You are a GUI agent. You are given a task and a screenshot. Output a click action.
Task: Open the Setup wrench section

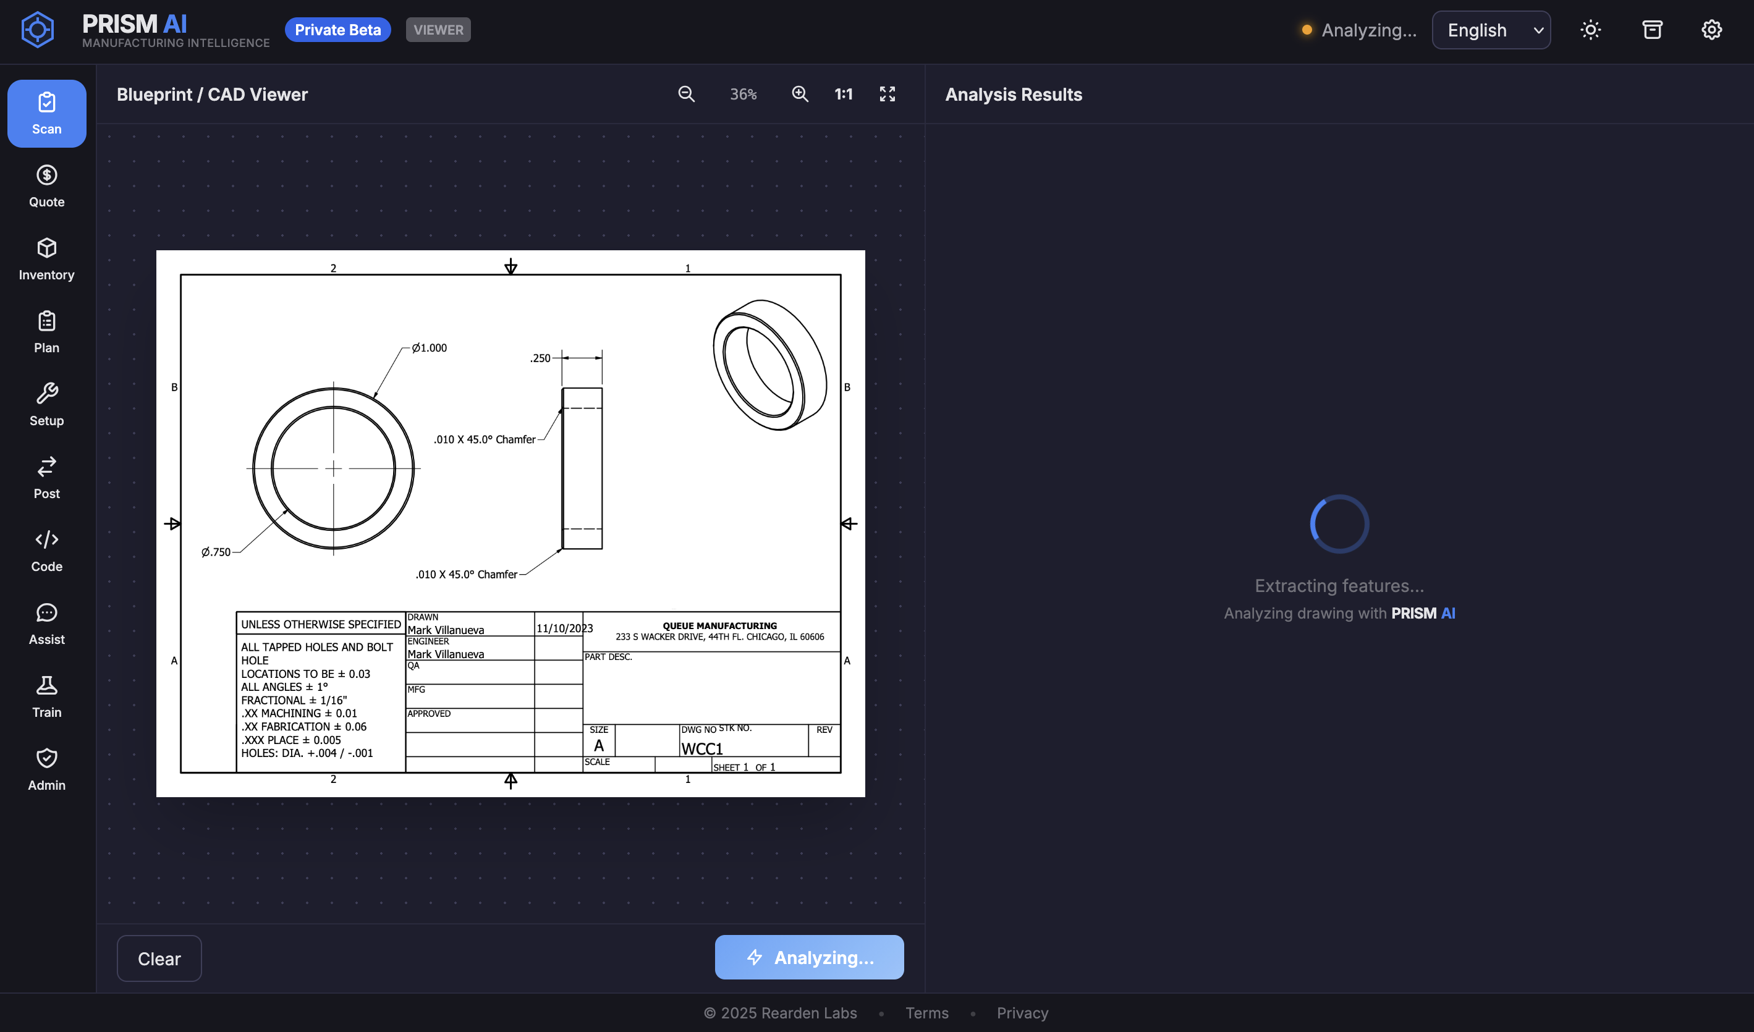coord(46,405)
